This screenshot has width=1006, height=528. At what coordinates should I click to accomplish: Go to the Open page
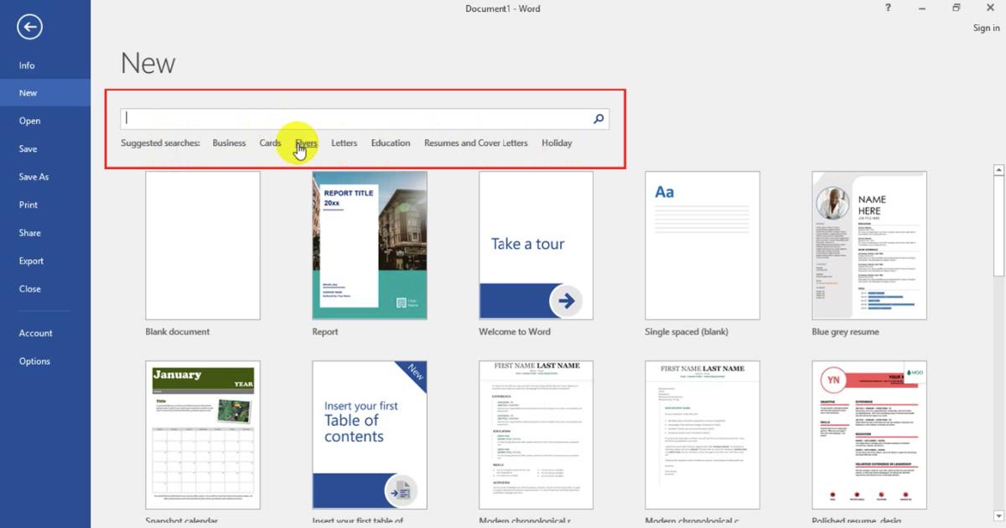click(45, 121)
